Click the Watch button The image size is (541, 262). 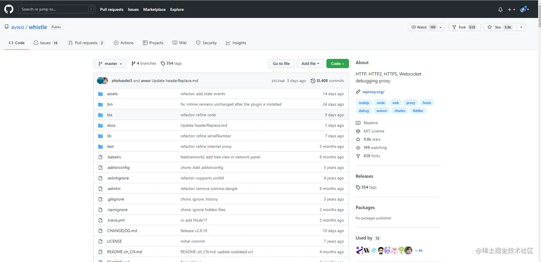pyautogui.click(x=423, y=27)
